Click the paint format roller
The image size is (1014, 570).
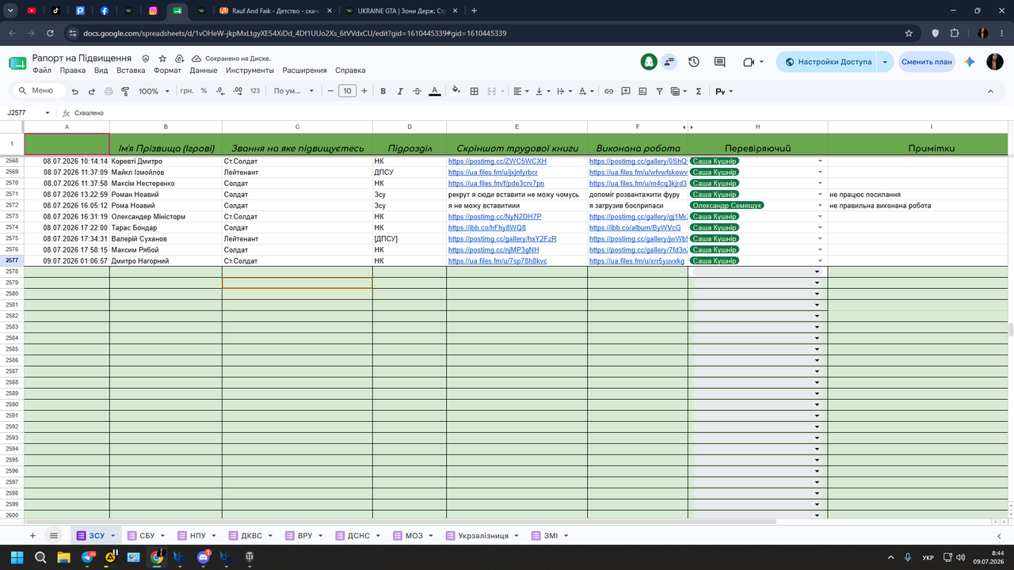[125, 91]
